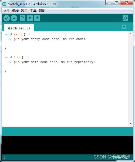The height and width of the screenshot is (162, 135).
Task: Click the 'void loop() {' line
Action: click(x=16, y=57)
